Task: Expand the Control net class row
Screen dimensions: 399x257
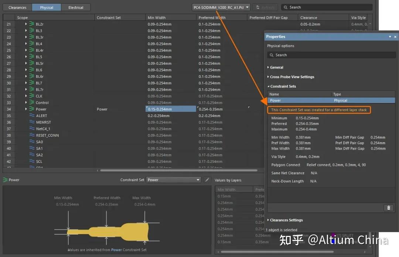Action: point(26,103)
